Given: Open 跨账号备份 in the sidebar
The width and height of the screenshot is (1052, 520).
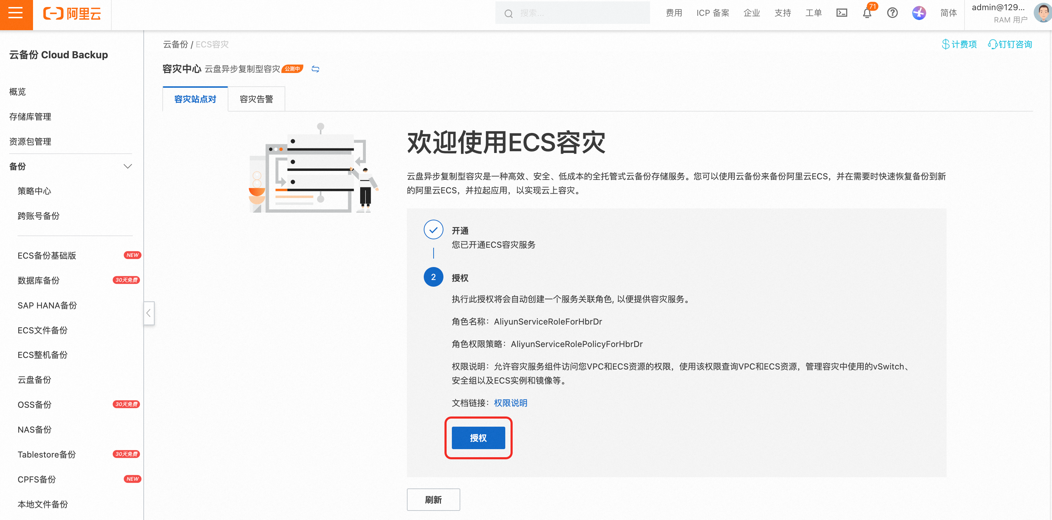Looking at the screenshot, I should 38,216.
